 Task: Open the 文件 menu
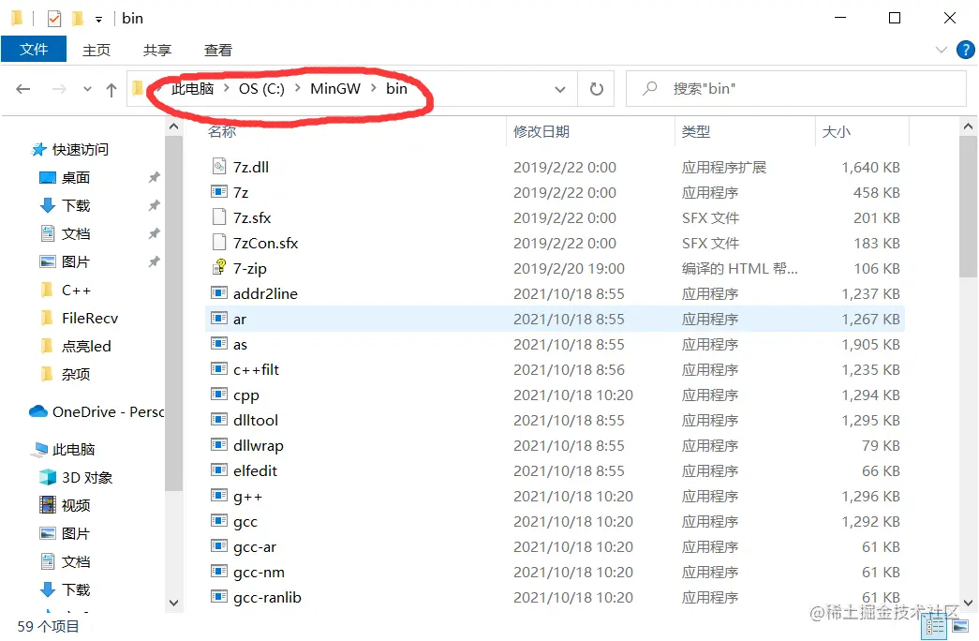(34, 50)
